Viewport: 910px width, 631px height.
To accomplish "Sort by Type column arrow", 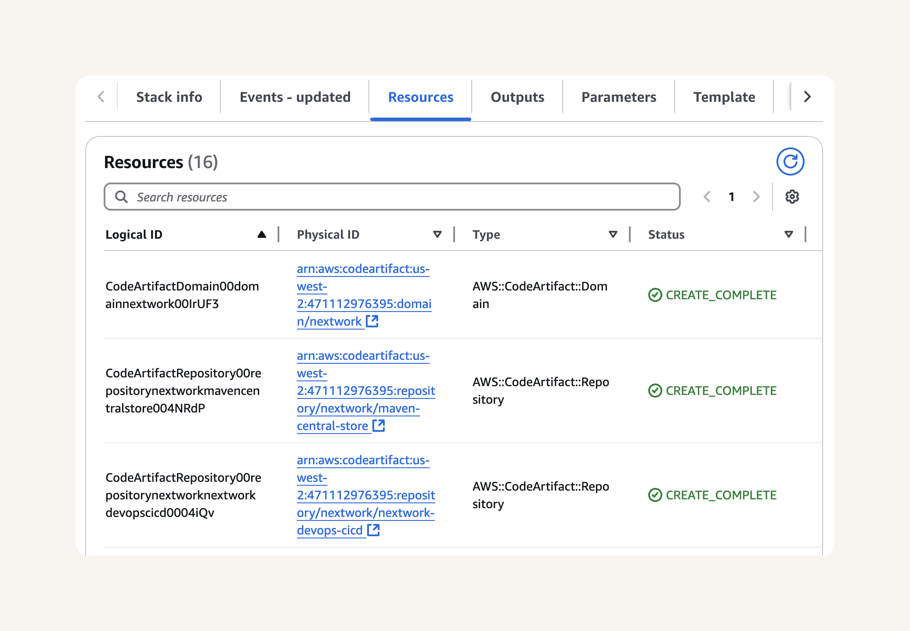I will 613,234.
